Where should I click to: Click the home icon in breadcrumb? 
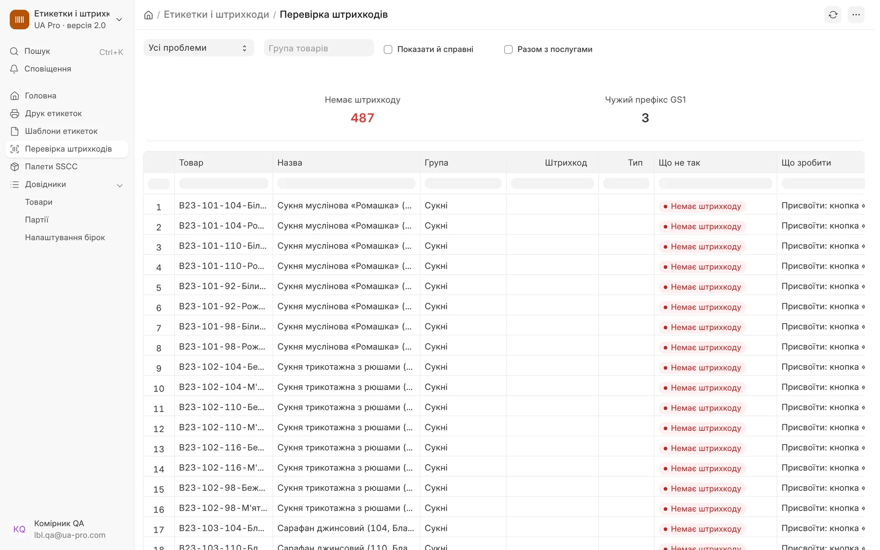click(148, 15)
